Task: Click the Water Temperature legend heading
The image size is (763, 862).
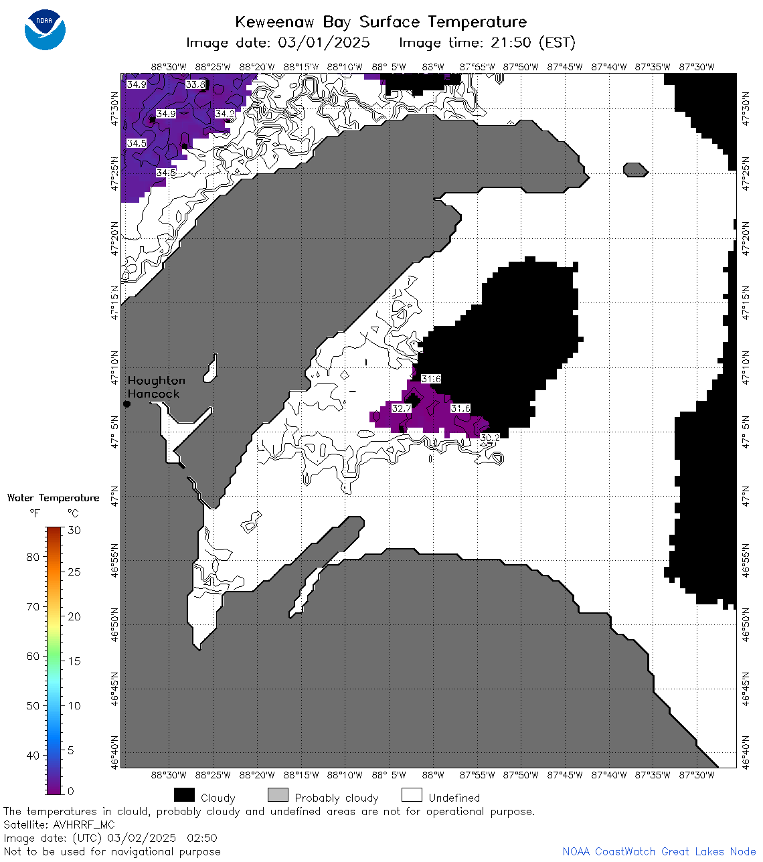Action: click(x=53, y=497)
